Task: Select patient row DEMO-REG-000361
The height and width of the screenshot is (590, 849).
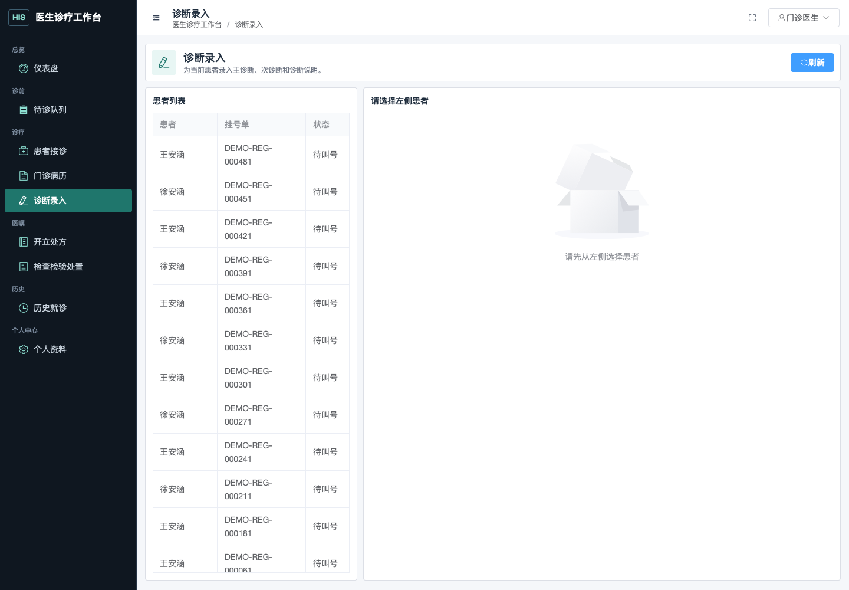Action: coord(251,303)
